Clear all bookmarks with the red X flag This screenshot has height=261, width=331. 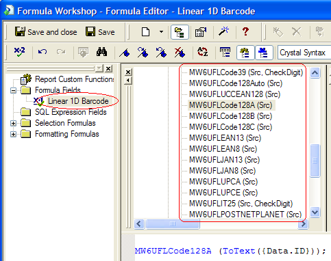pos(180,53)
